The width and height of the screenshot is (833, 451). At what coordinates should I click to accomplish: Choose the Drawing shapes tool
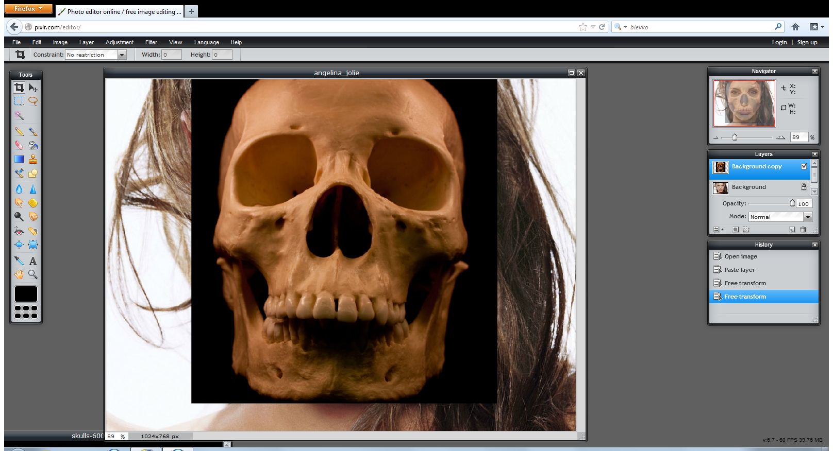point(33,173)
